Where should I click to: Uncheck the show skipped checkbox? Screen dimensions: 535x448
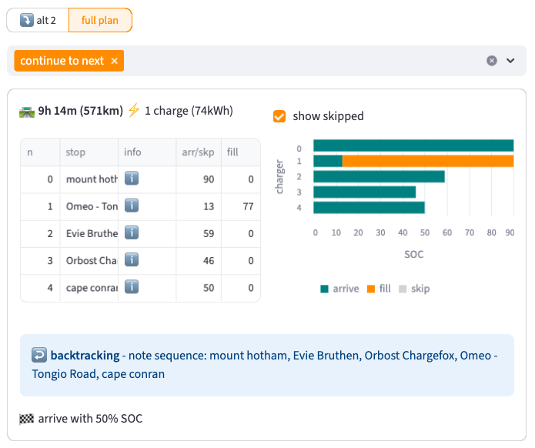pos(280,116)
